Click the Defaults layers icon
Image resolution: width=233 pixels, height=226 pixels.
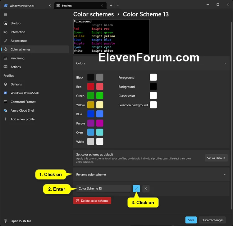[6, 84]
